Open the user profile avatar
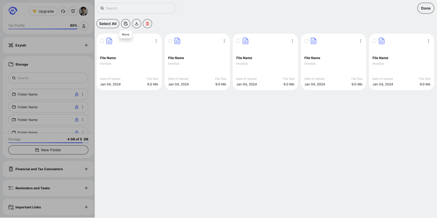Image resolution: width=437 pixels, height=218 pixels. pos(83,11)
